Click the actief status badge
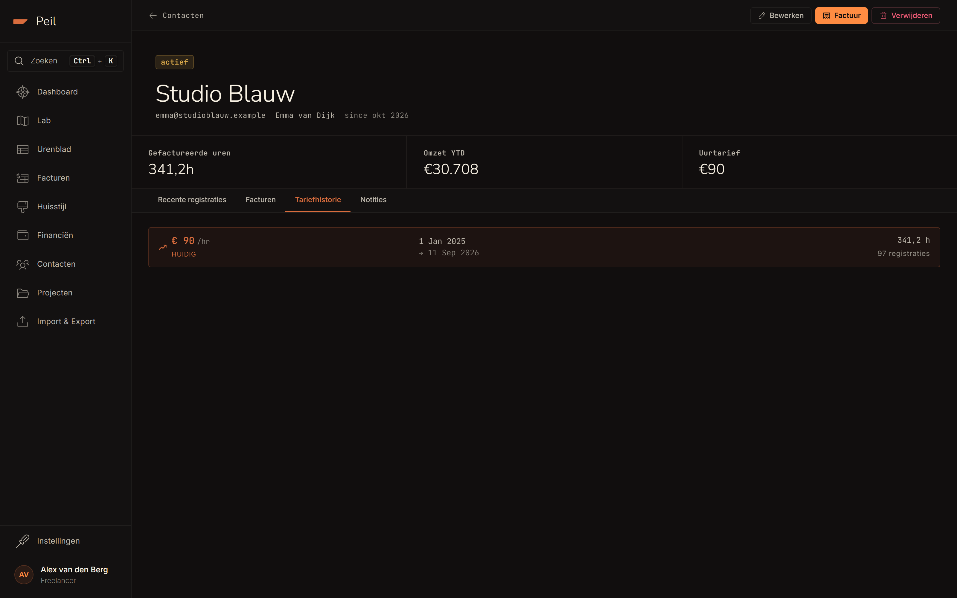 point(174,62)
